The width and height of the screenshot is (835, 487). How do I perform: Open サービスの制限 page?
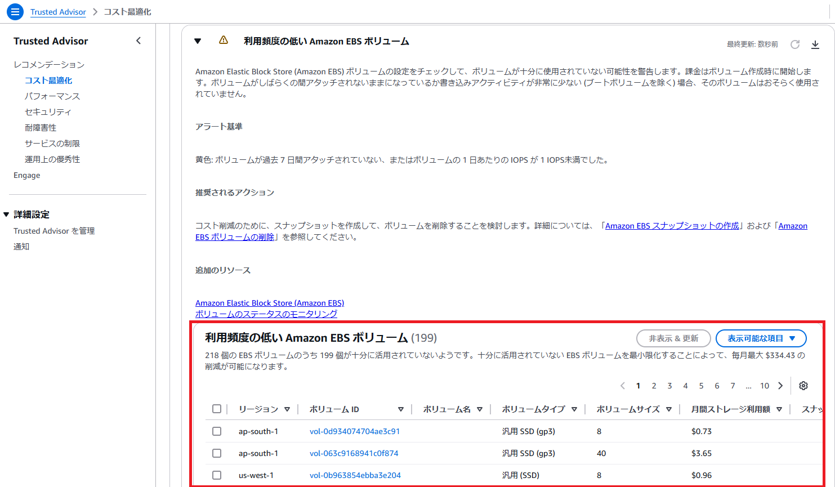pyautogui.click(x=52, y=144)
